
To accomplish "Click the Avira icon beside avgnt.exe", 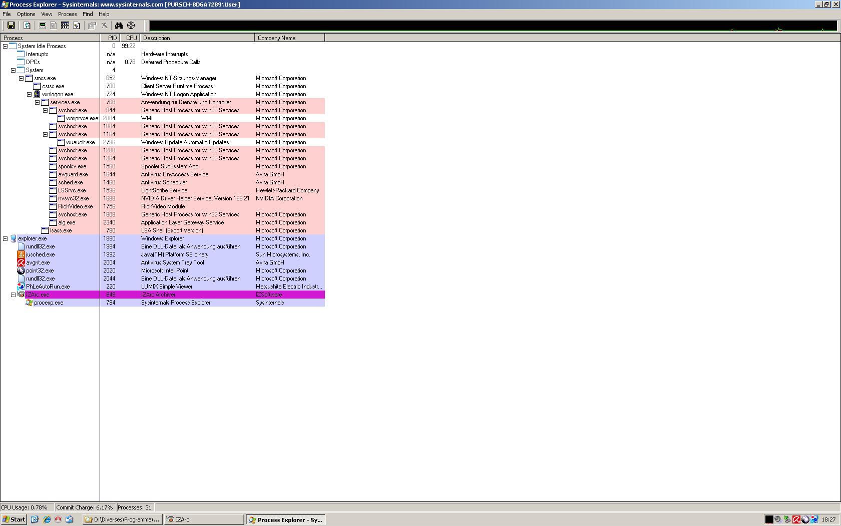I will point(21,262).
